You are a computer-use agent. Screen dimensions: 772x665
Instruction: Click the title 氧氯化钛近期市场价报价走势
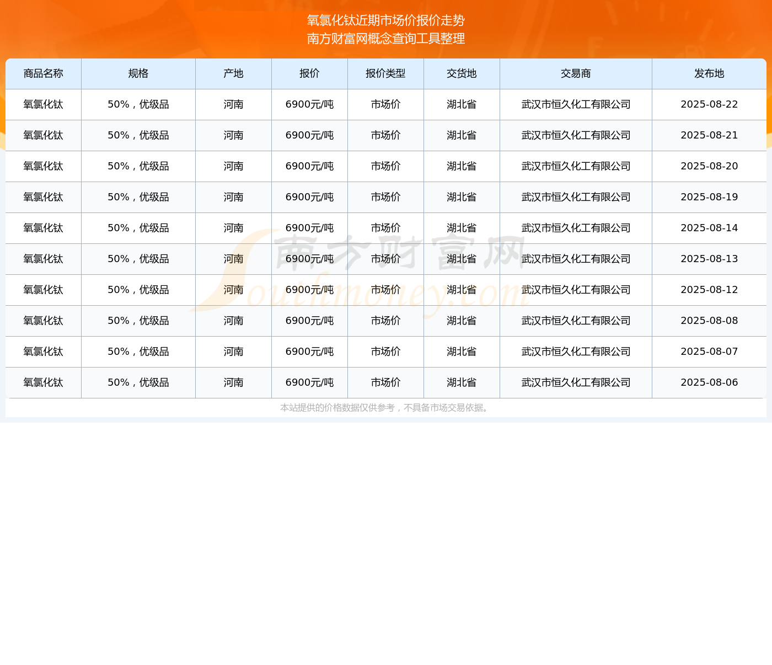click(x=386, y=20)
